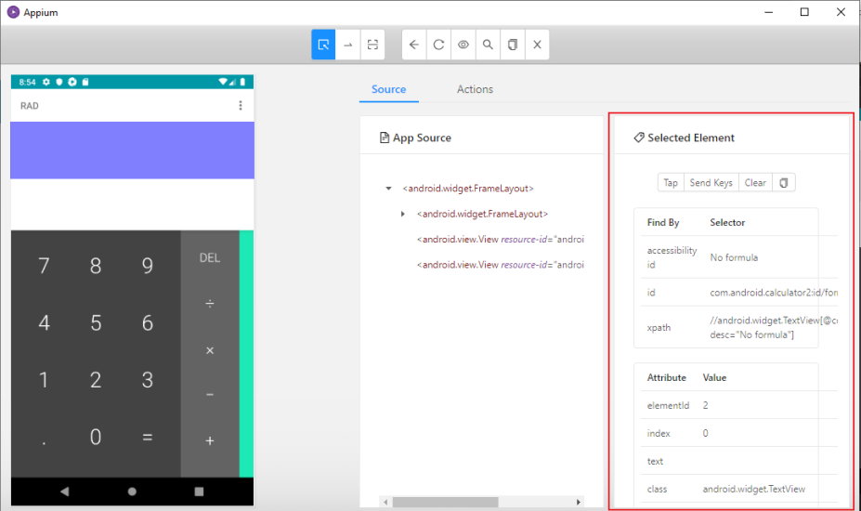Tap Android back navigation triangle

pyautogui.click(x=65, y=491)
